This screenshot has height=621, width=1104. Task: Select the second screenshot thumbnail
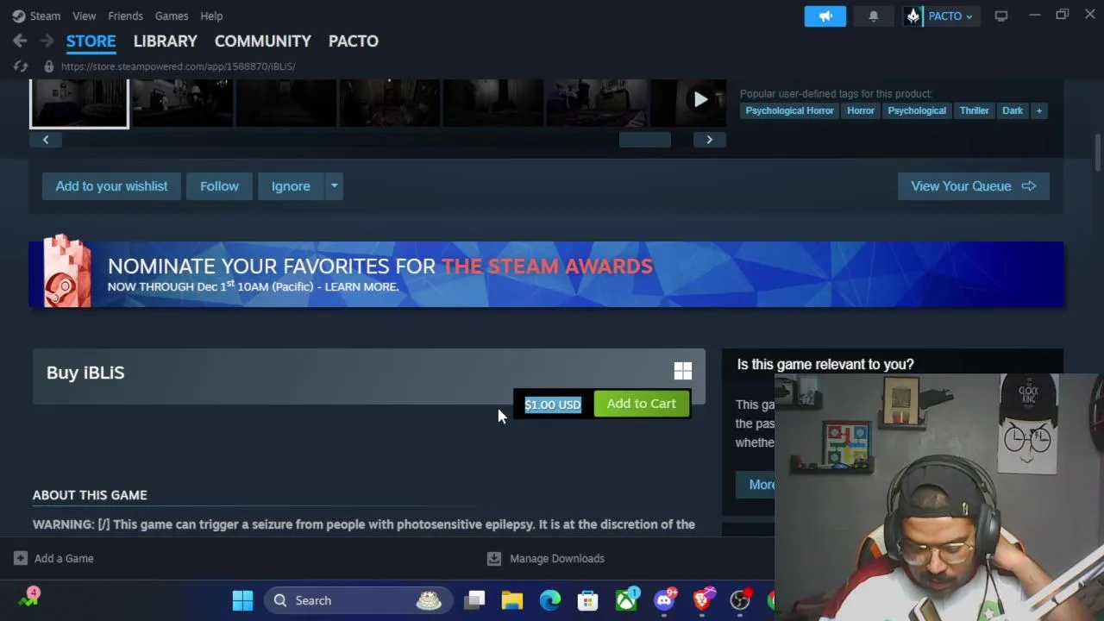[x=182, y=103]
